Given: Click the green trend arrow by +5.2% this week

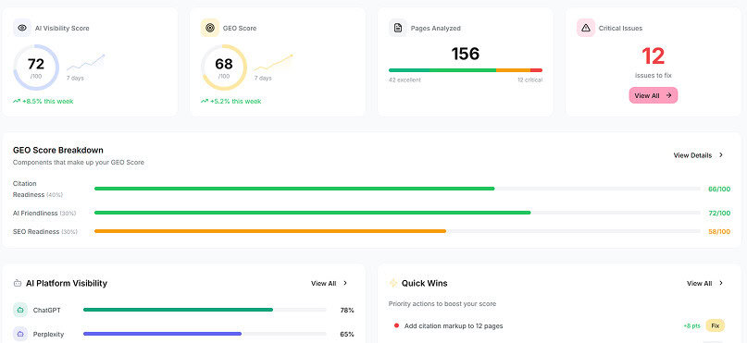Looking at the screenshot, I should 205,101.
